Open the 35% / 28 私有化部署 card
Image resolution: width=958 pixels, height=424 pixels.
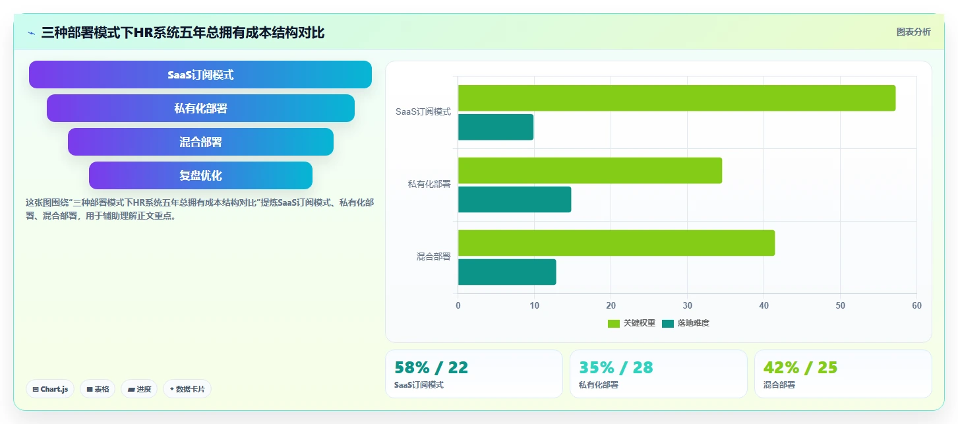[x=659, y=374]
